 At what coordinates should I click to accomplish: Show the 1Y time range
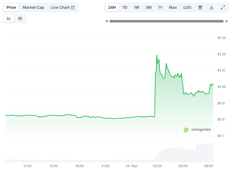(160, 7)
